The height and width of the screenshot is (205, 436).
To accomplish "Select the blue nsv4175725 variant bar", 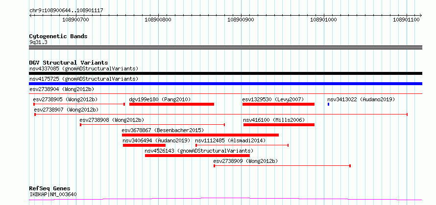I will point(225,84).
